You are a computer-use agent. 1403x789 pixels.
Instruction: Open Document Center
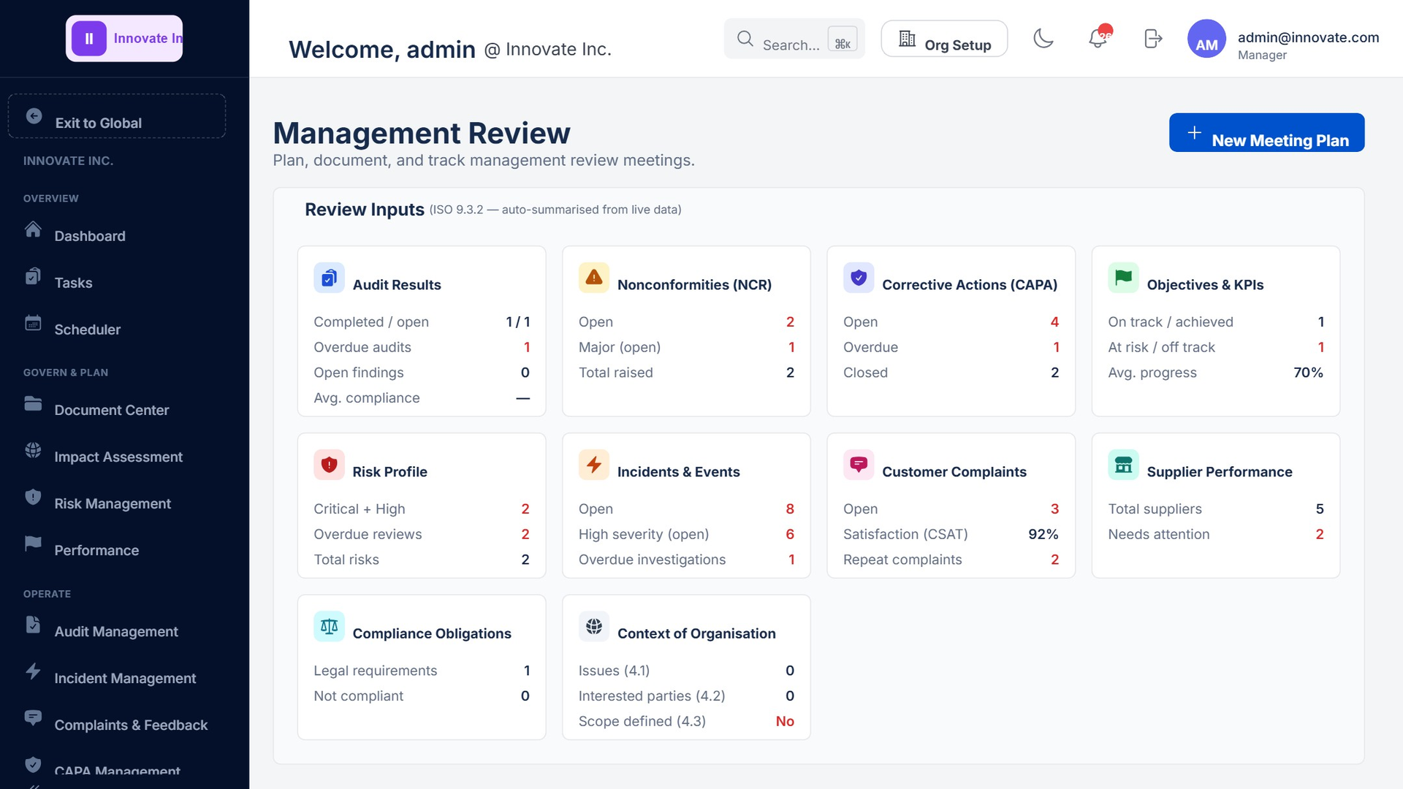coord(111,410)
